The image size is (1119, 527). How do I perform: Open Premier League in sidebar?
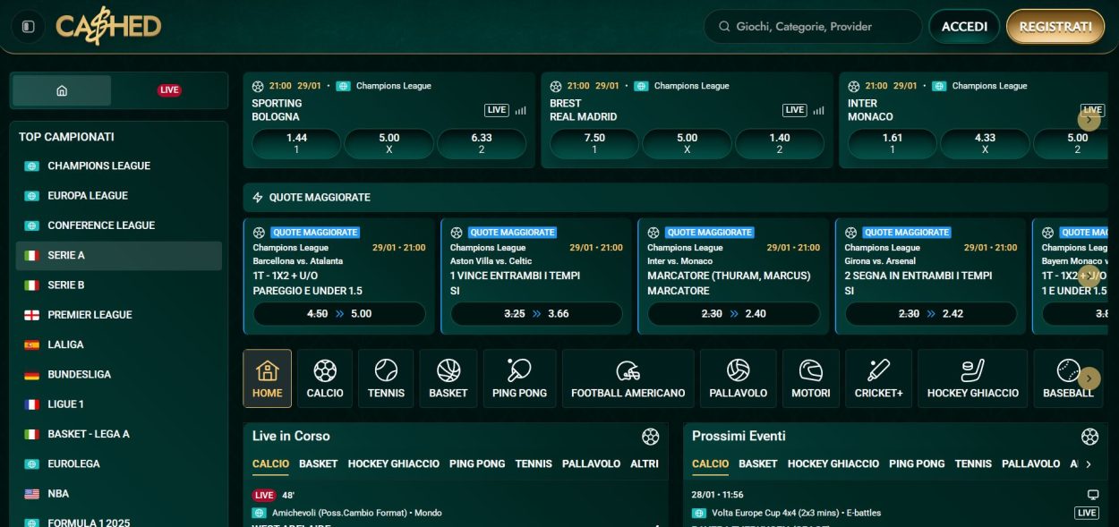(119, 315)
